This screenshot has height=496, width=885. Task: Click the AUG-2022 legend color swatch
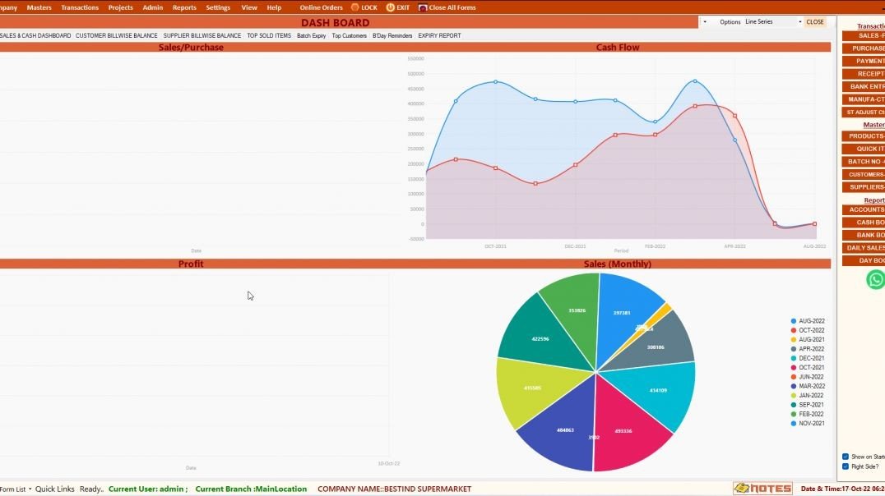[x=794, y=321]
